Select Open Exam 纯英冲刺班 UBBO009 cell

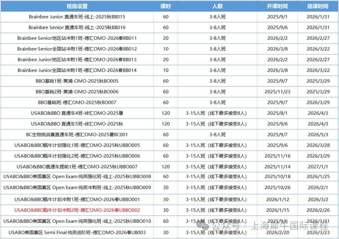click(x=77, y=187)
